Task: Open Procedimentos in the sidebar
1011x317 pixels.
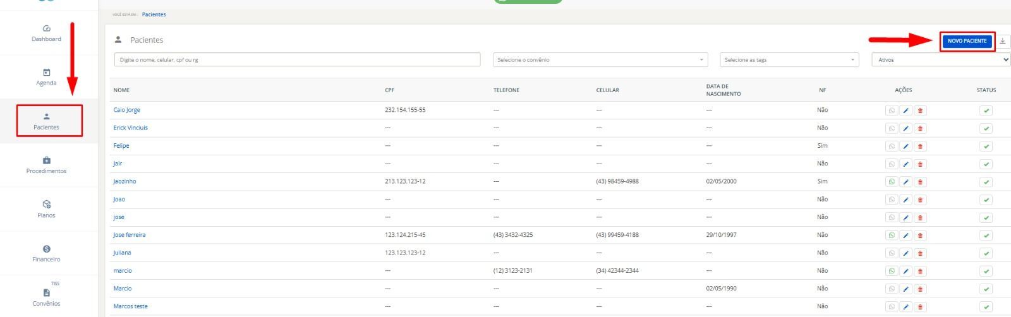Action: pyautogui.click(x=46, y=165)
